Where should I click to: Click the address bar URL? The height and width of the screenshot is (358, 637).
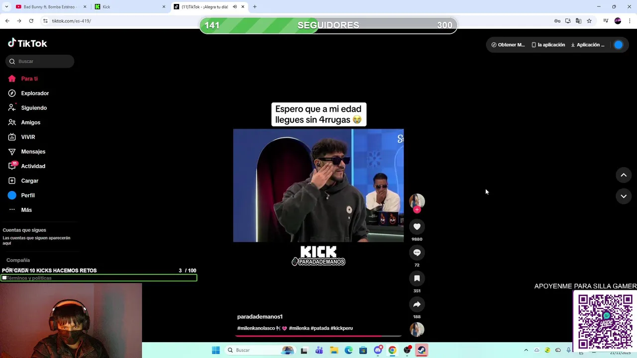[x=71, y=21]
